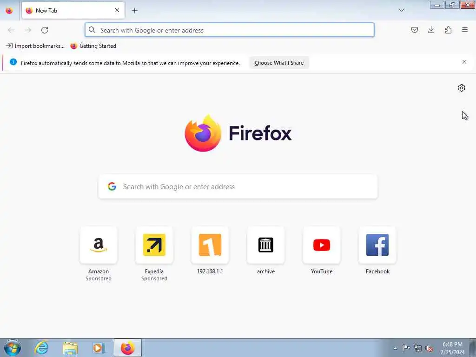476x357 pixels.
Task: Expand the List all tabs chevron
Action: [401, 10]
